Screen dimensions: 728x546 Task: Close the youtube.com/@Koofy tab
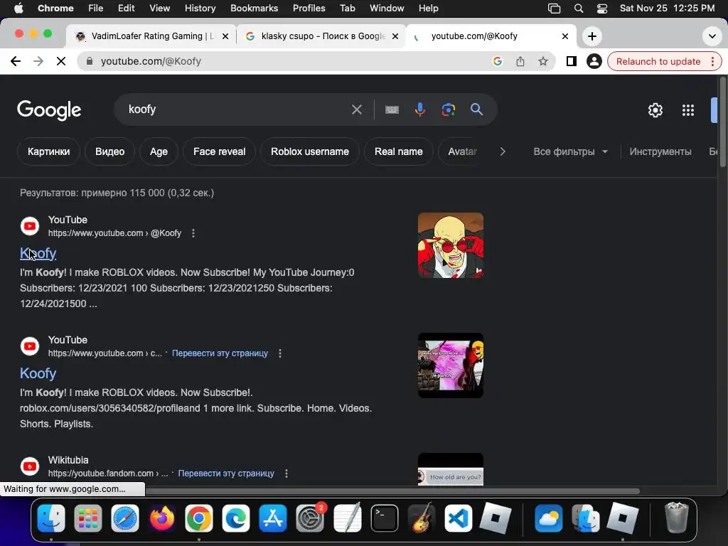click(x=565, y=36)
